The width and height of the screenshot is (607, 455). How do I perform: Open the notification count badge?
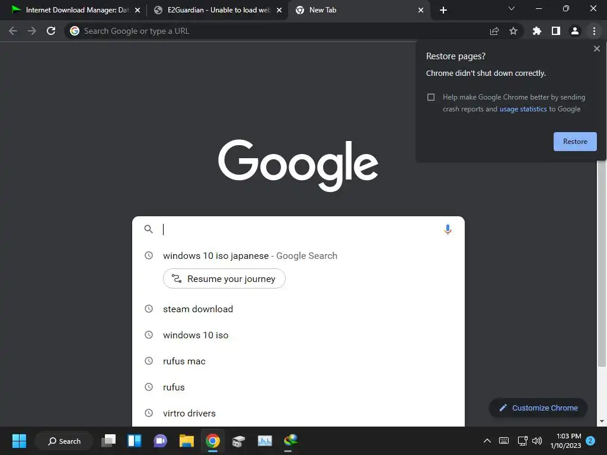click(x=590, y=441)
